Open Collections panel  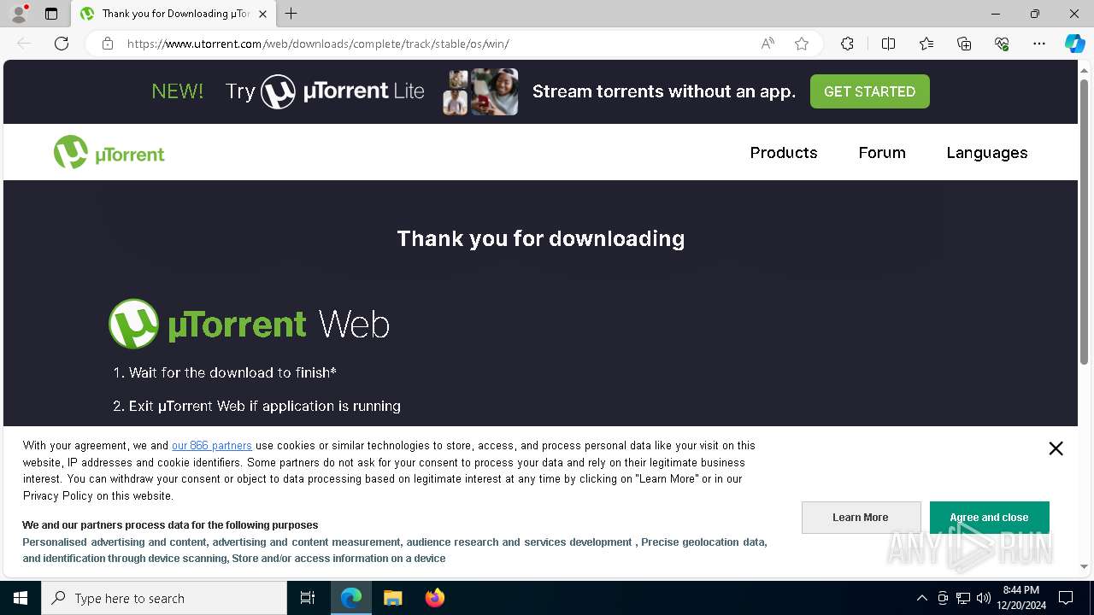tap(964, 44)
